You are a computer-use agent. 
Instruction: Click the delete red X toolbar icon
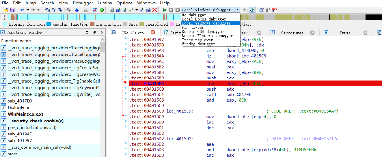pos(154,10)
